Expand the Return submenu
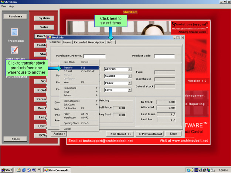Image resolution: width=231 pixels, height=173 pixels. tap(79, 95)
